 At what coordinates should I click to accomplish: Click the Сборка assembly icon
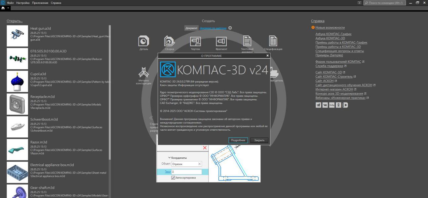pyautogui.click(x=169, y=42)
